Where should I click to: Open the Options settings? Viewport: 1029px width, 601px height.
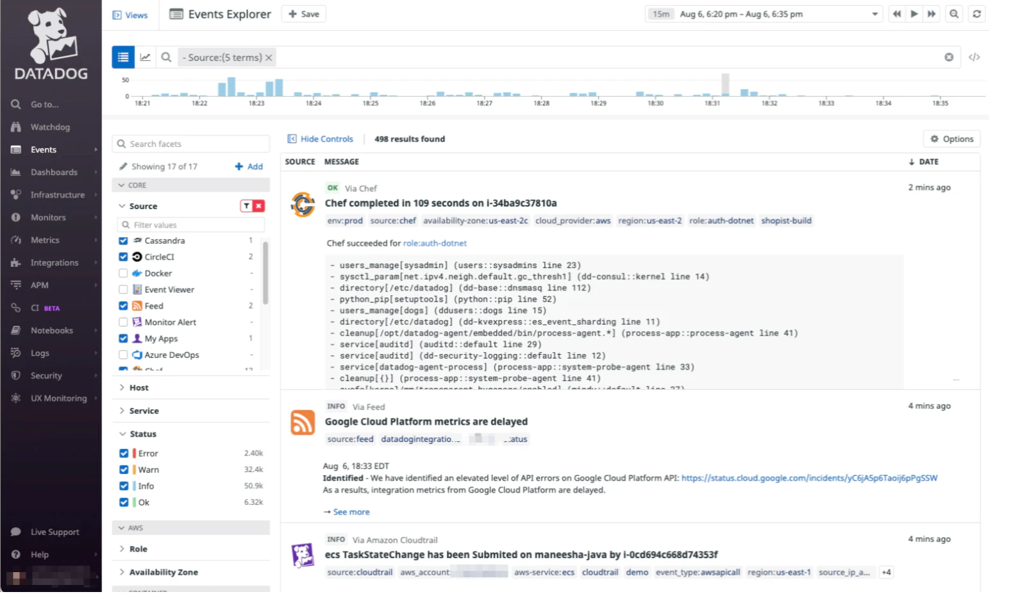(x=951, y=139)
